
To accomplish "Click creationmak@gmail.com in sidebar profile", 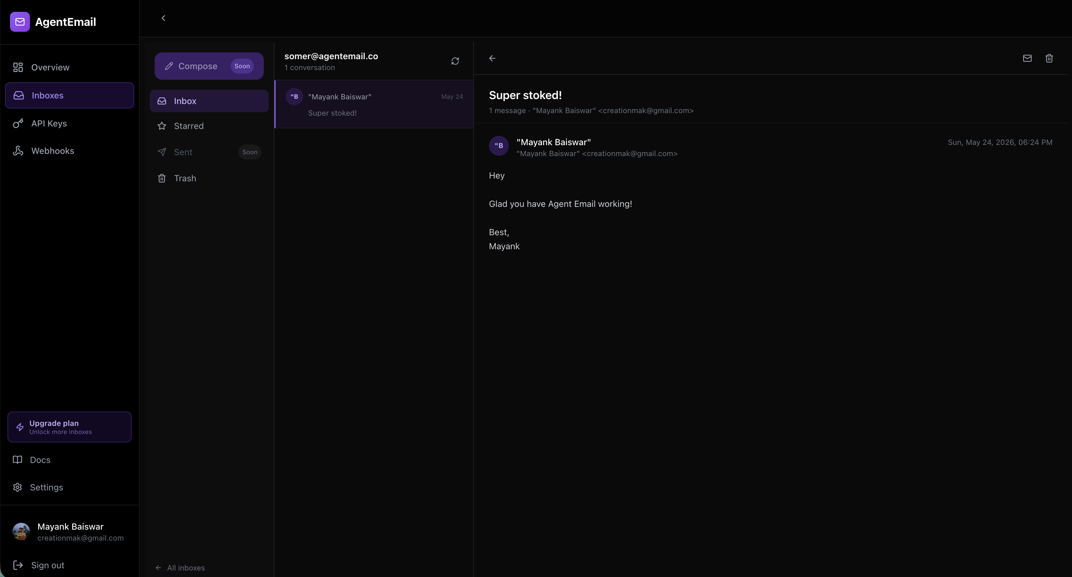I will pos(80,538).
